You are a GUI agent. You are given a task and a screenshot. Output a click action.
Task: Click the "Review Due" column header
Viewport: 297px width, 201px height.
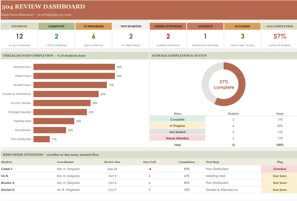112,162
